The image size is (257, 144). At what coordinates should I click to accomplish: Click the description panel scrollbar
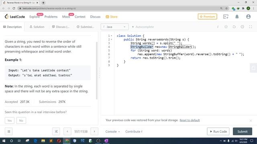tap(97, 70)
